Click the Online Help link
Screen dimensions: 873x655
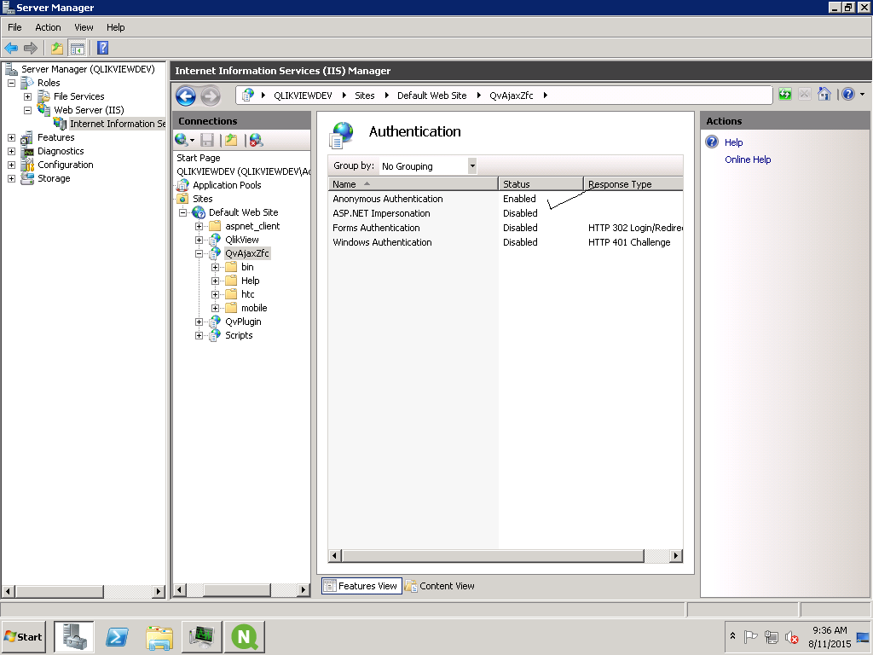[748, 159]
